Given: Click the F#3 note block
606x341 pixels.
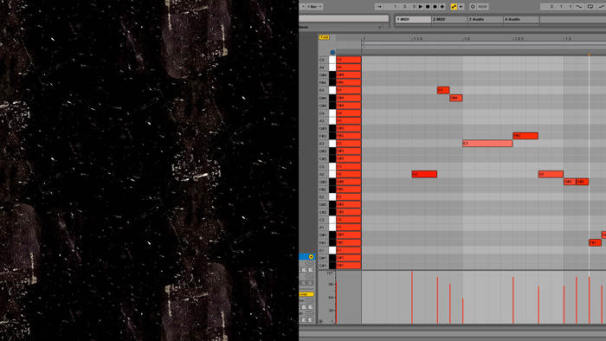Looking at the screenshot, I should [525, 136].
